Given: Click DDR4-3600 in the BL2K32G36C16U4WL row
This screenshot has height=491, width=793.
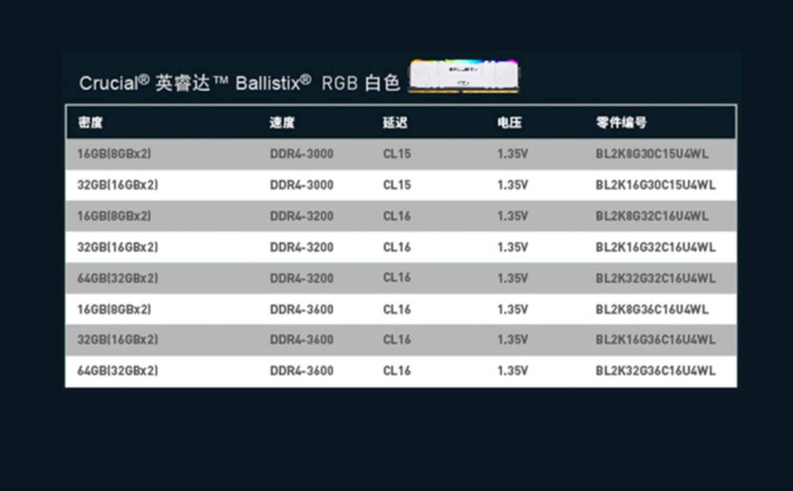Looking at the screenshot, I should [301, 371].
